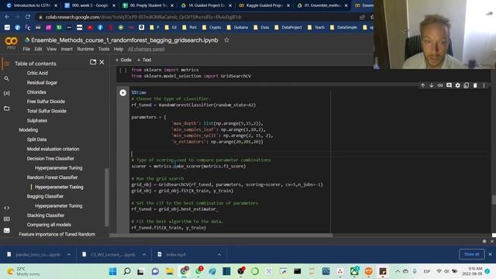Run the %%time grid search code cell

(x=122, y=93)
